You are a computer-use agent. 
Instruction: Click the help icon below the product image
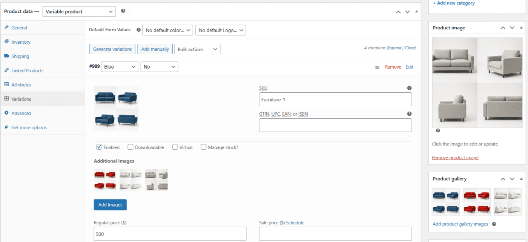[438, 131]
